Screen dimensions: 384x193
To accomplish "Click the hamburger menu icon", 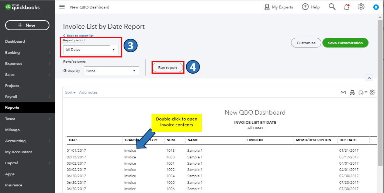I will (62, 7).
